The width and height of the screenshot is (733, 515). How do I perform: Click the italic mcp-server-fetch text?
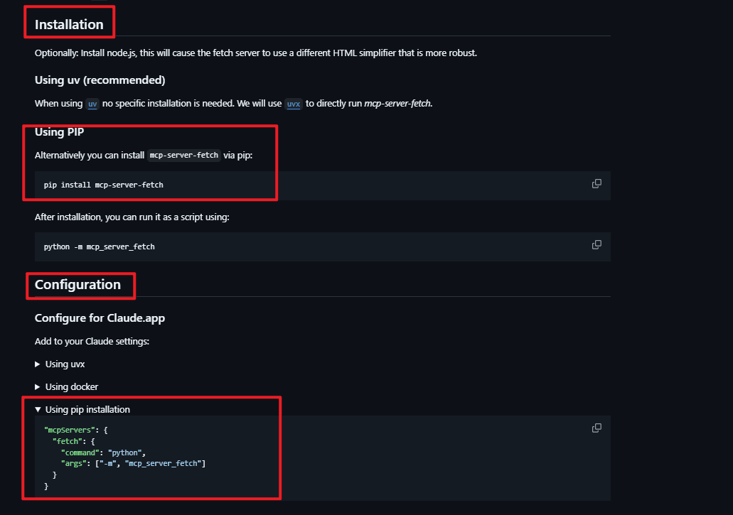pyautogui.click(x=397, y=104)
